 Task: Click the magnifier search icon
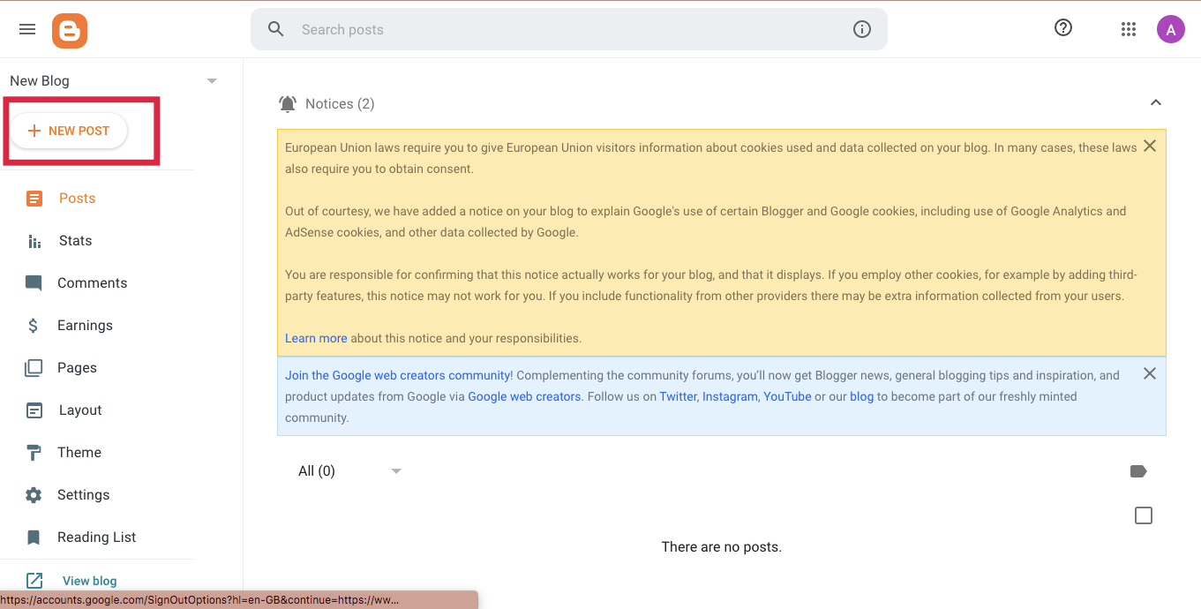[x=276, y=29]
